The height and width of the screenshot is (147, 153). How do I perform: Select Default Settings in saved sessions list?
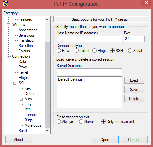tap(70, 79)
